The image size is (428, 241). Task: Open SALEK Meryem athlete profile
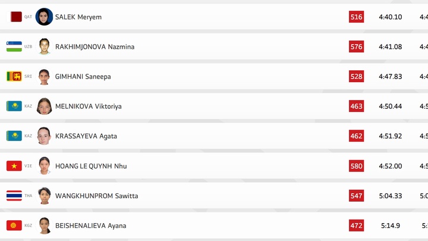[78, 17]
